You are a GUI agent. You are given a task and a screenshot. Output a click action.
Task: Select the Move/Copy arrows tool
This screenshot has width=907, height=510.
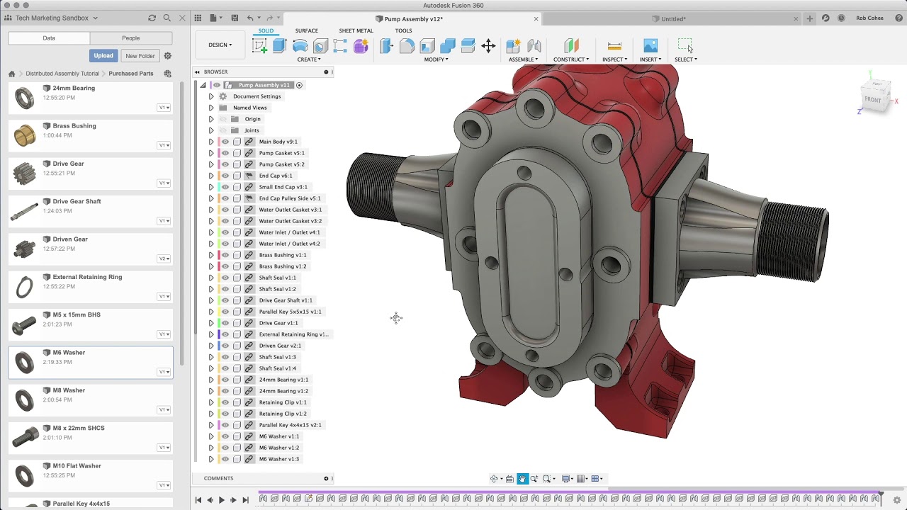[488, 46]
